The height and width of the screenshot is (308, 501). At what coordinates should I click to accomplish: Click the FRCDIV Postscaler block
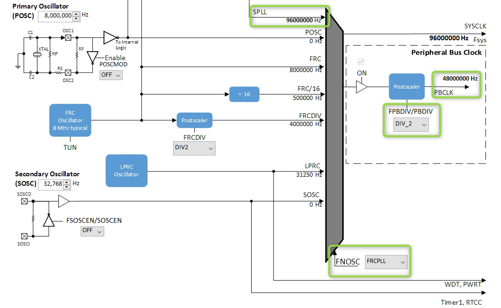point(194,120)
